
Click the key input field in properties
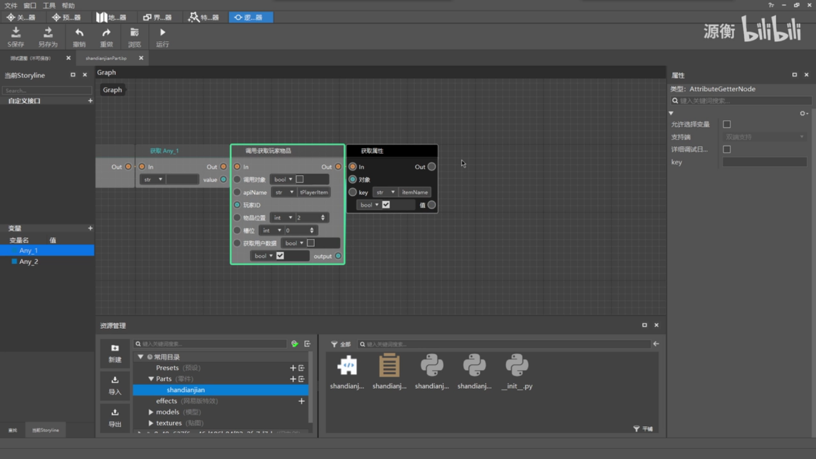pyautogui.click(x=764, y=162)
